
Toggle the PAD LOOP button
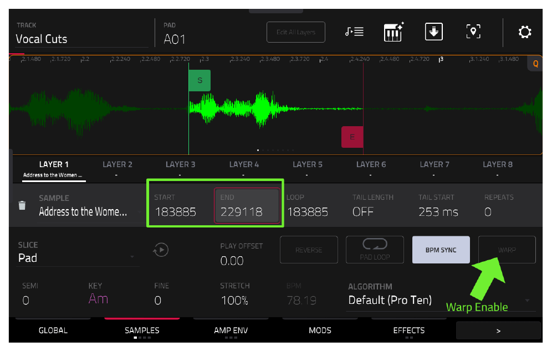375,250
